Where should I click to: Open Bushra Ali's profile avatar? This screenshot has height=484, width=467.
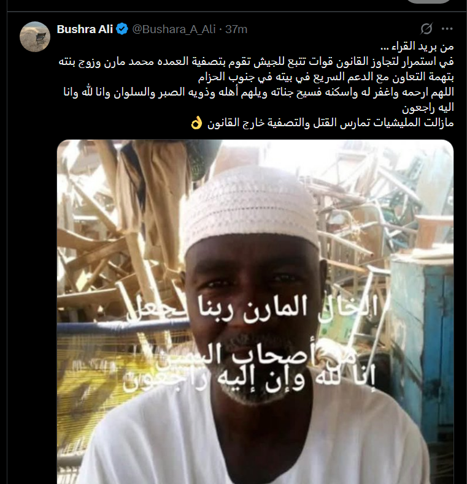pos(35,36)
